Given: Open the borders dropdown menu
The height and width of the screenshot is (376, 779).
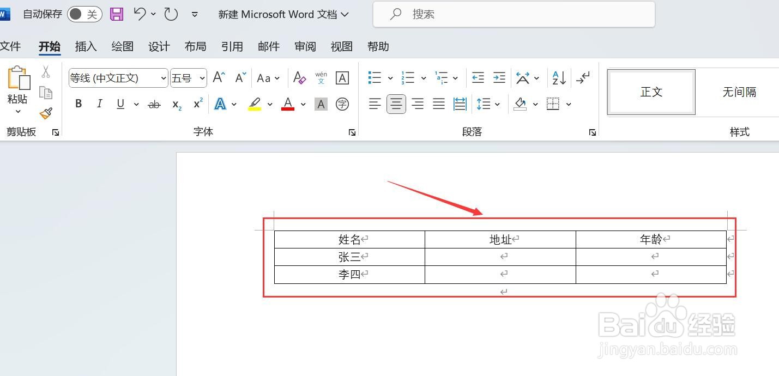Looking at the screenshot, I should [569, 104].
